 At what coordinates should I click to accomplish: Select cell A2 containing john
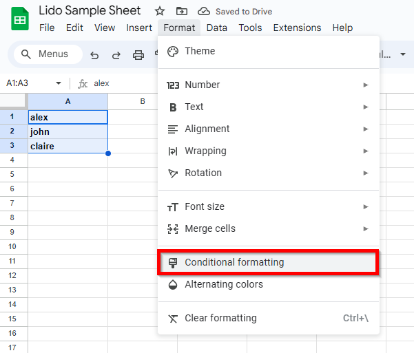[68, 131]
